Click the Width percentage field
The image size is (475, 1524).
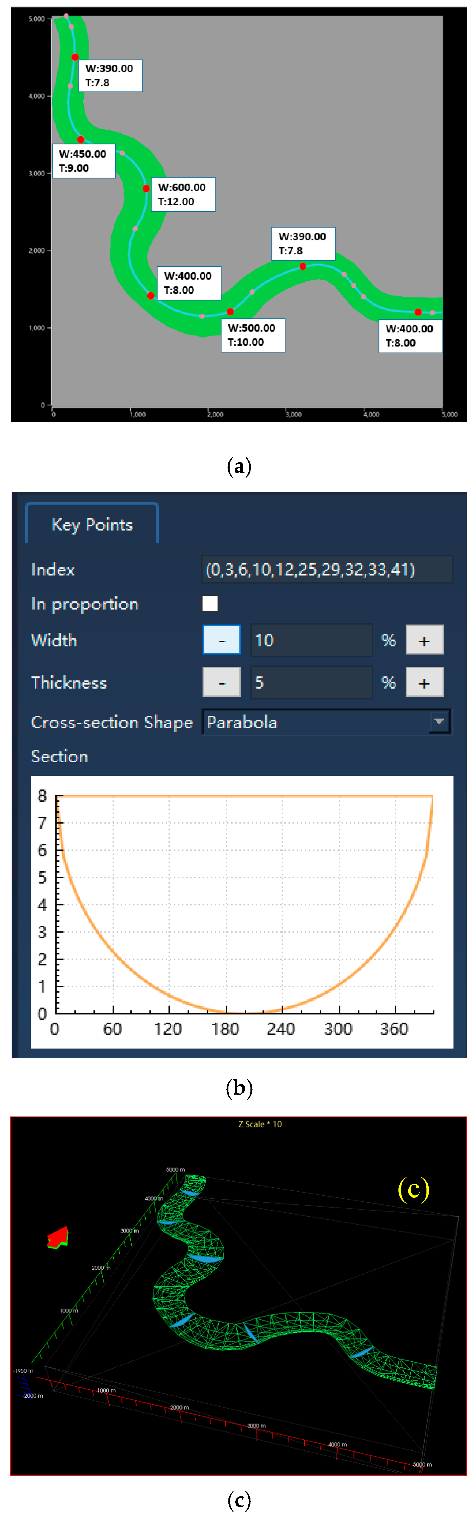[x=311, y=640]
